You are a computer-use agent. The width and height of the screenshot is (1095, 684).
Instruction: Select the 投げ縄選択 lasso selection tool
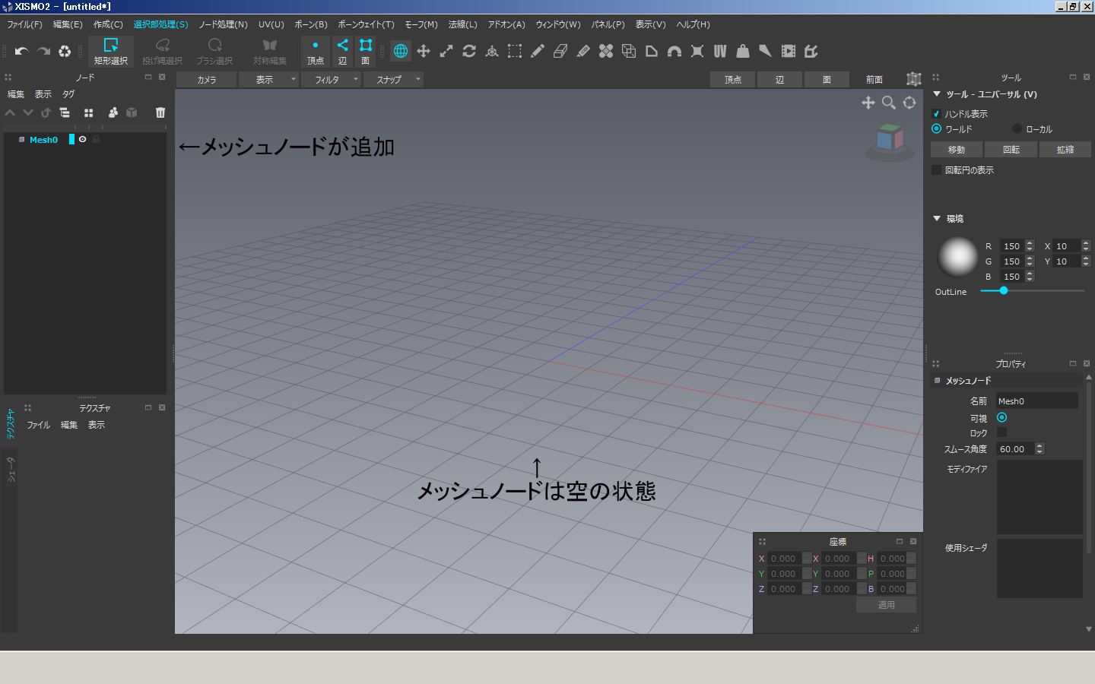[162, 51]
